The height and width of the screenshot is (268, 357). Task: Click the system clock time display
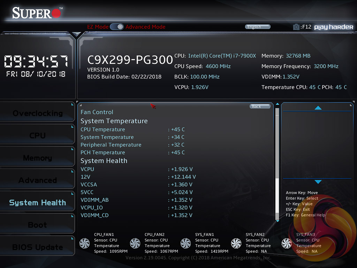(x=36, y=61)
